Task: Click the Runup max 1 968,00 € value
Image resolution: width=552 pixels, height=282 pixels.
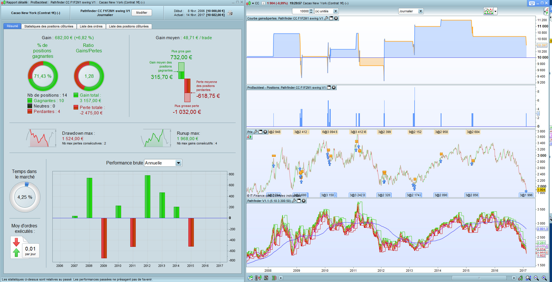Action: pos(188,139)
